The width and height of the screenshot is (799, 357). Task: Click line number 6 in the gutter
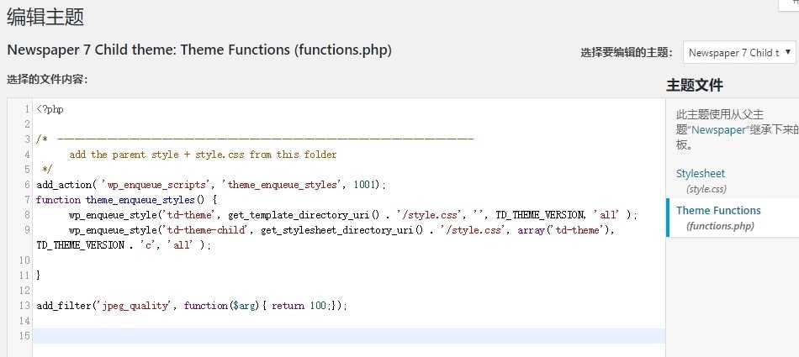click(27, 185)
